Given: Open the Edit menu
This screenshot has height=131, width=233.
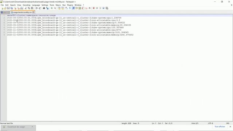Looking at the screenshot, I should pyautogui.click(x=7, y=5).
